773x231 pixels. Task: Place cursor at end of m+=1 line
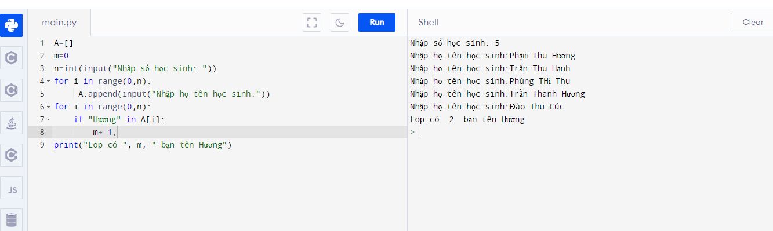pos(118,132)
